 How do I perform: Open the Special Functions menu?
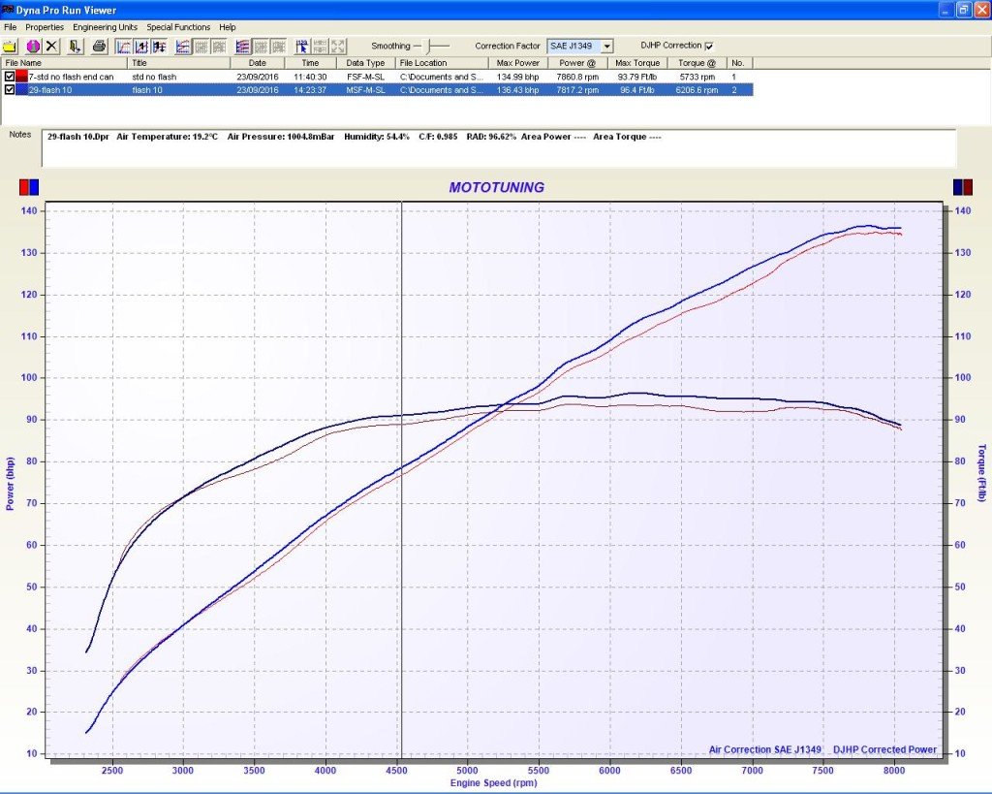coord(179,27)
